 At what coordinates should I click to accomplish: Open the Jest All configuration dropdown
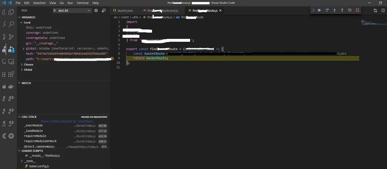point(72,11)
